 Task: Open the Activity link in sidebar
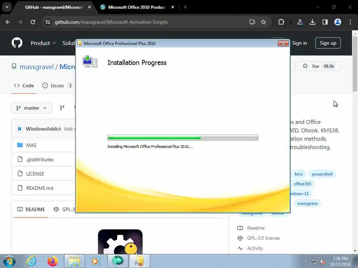[x=255, y=248]
